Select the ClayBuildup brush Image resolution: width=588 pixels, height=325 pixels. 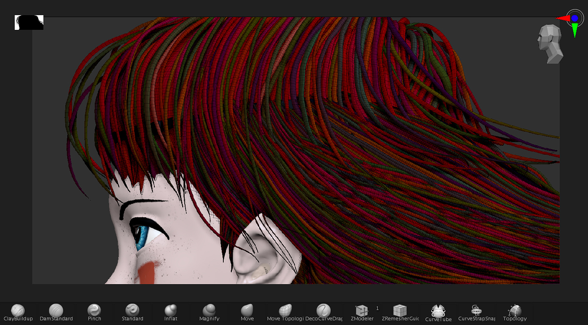click(19, 312)
